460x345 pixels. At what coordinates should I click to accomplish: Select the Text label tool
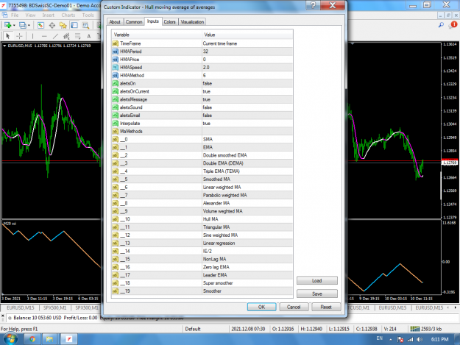(x=89, y=36)
